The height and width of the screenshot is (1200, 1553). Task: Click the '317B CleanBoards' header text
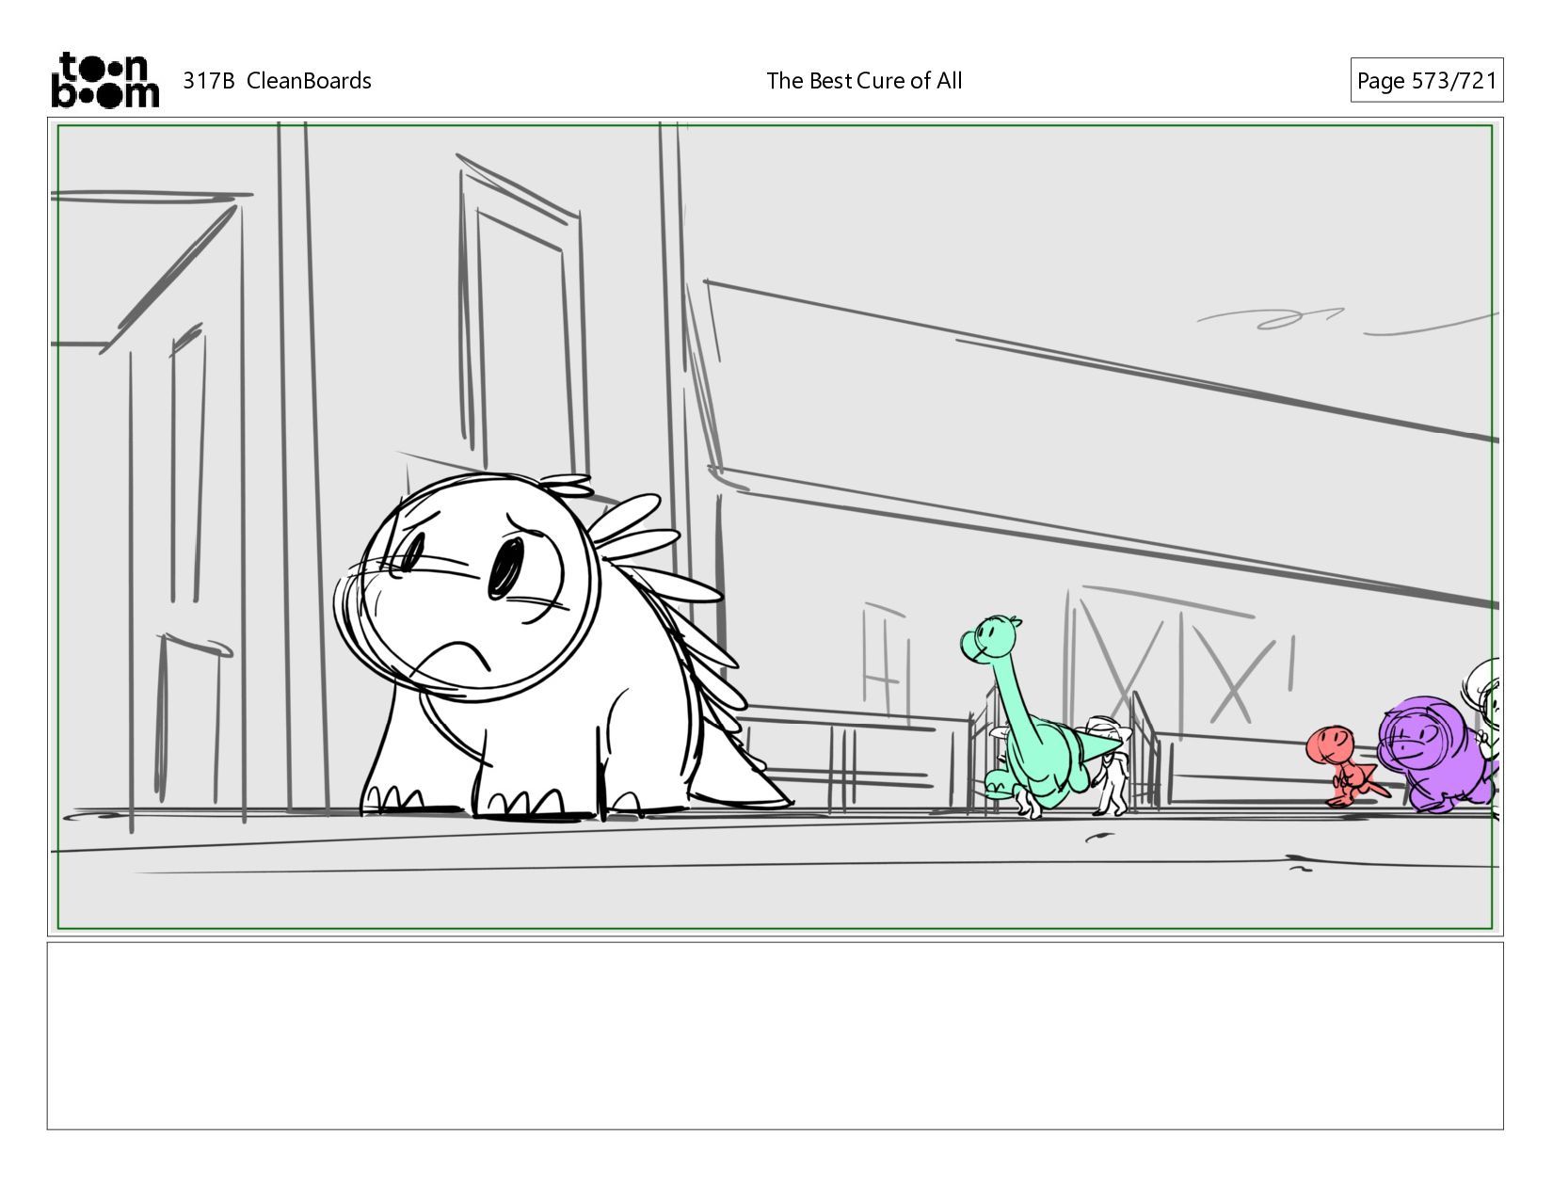[x=277, y=81]
